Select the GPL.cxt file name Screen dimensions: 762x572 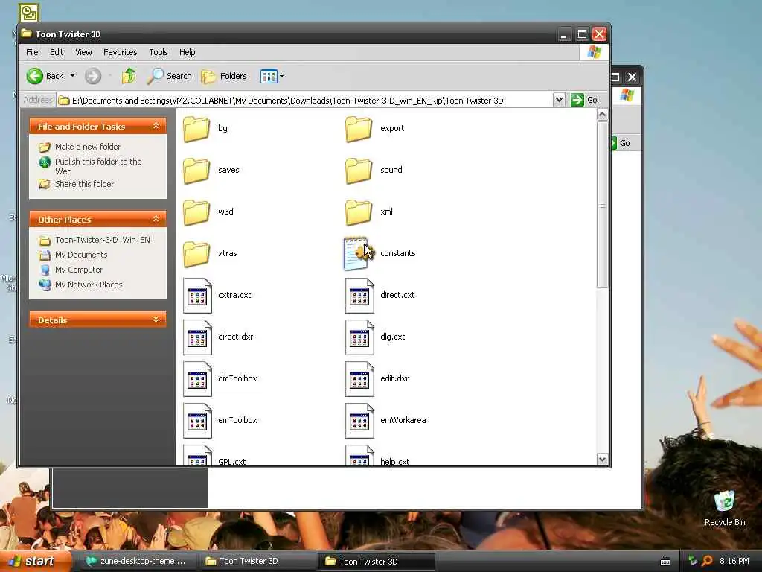pyautogui.click(x=232, y=462)
